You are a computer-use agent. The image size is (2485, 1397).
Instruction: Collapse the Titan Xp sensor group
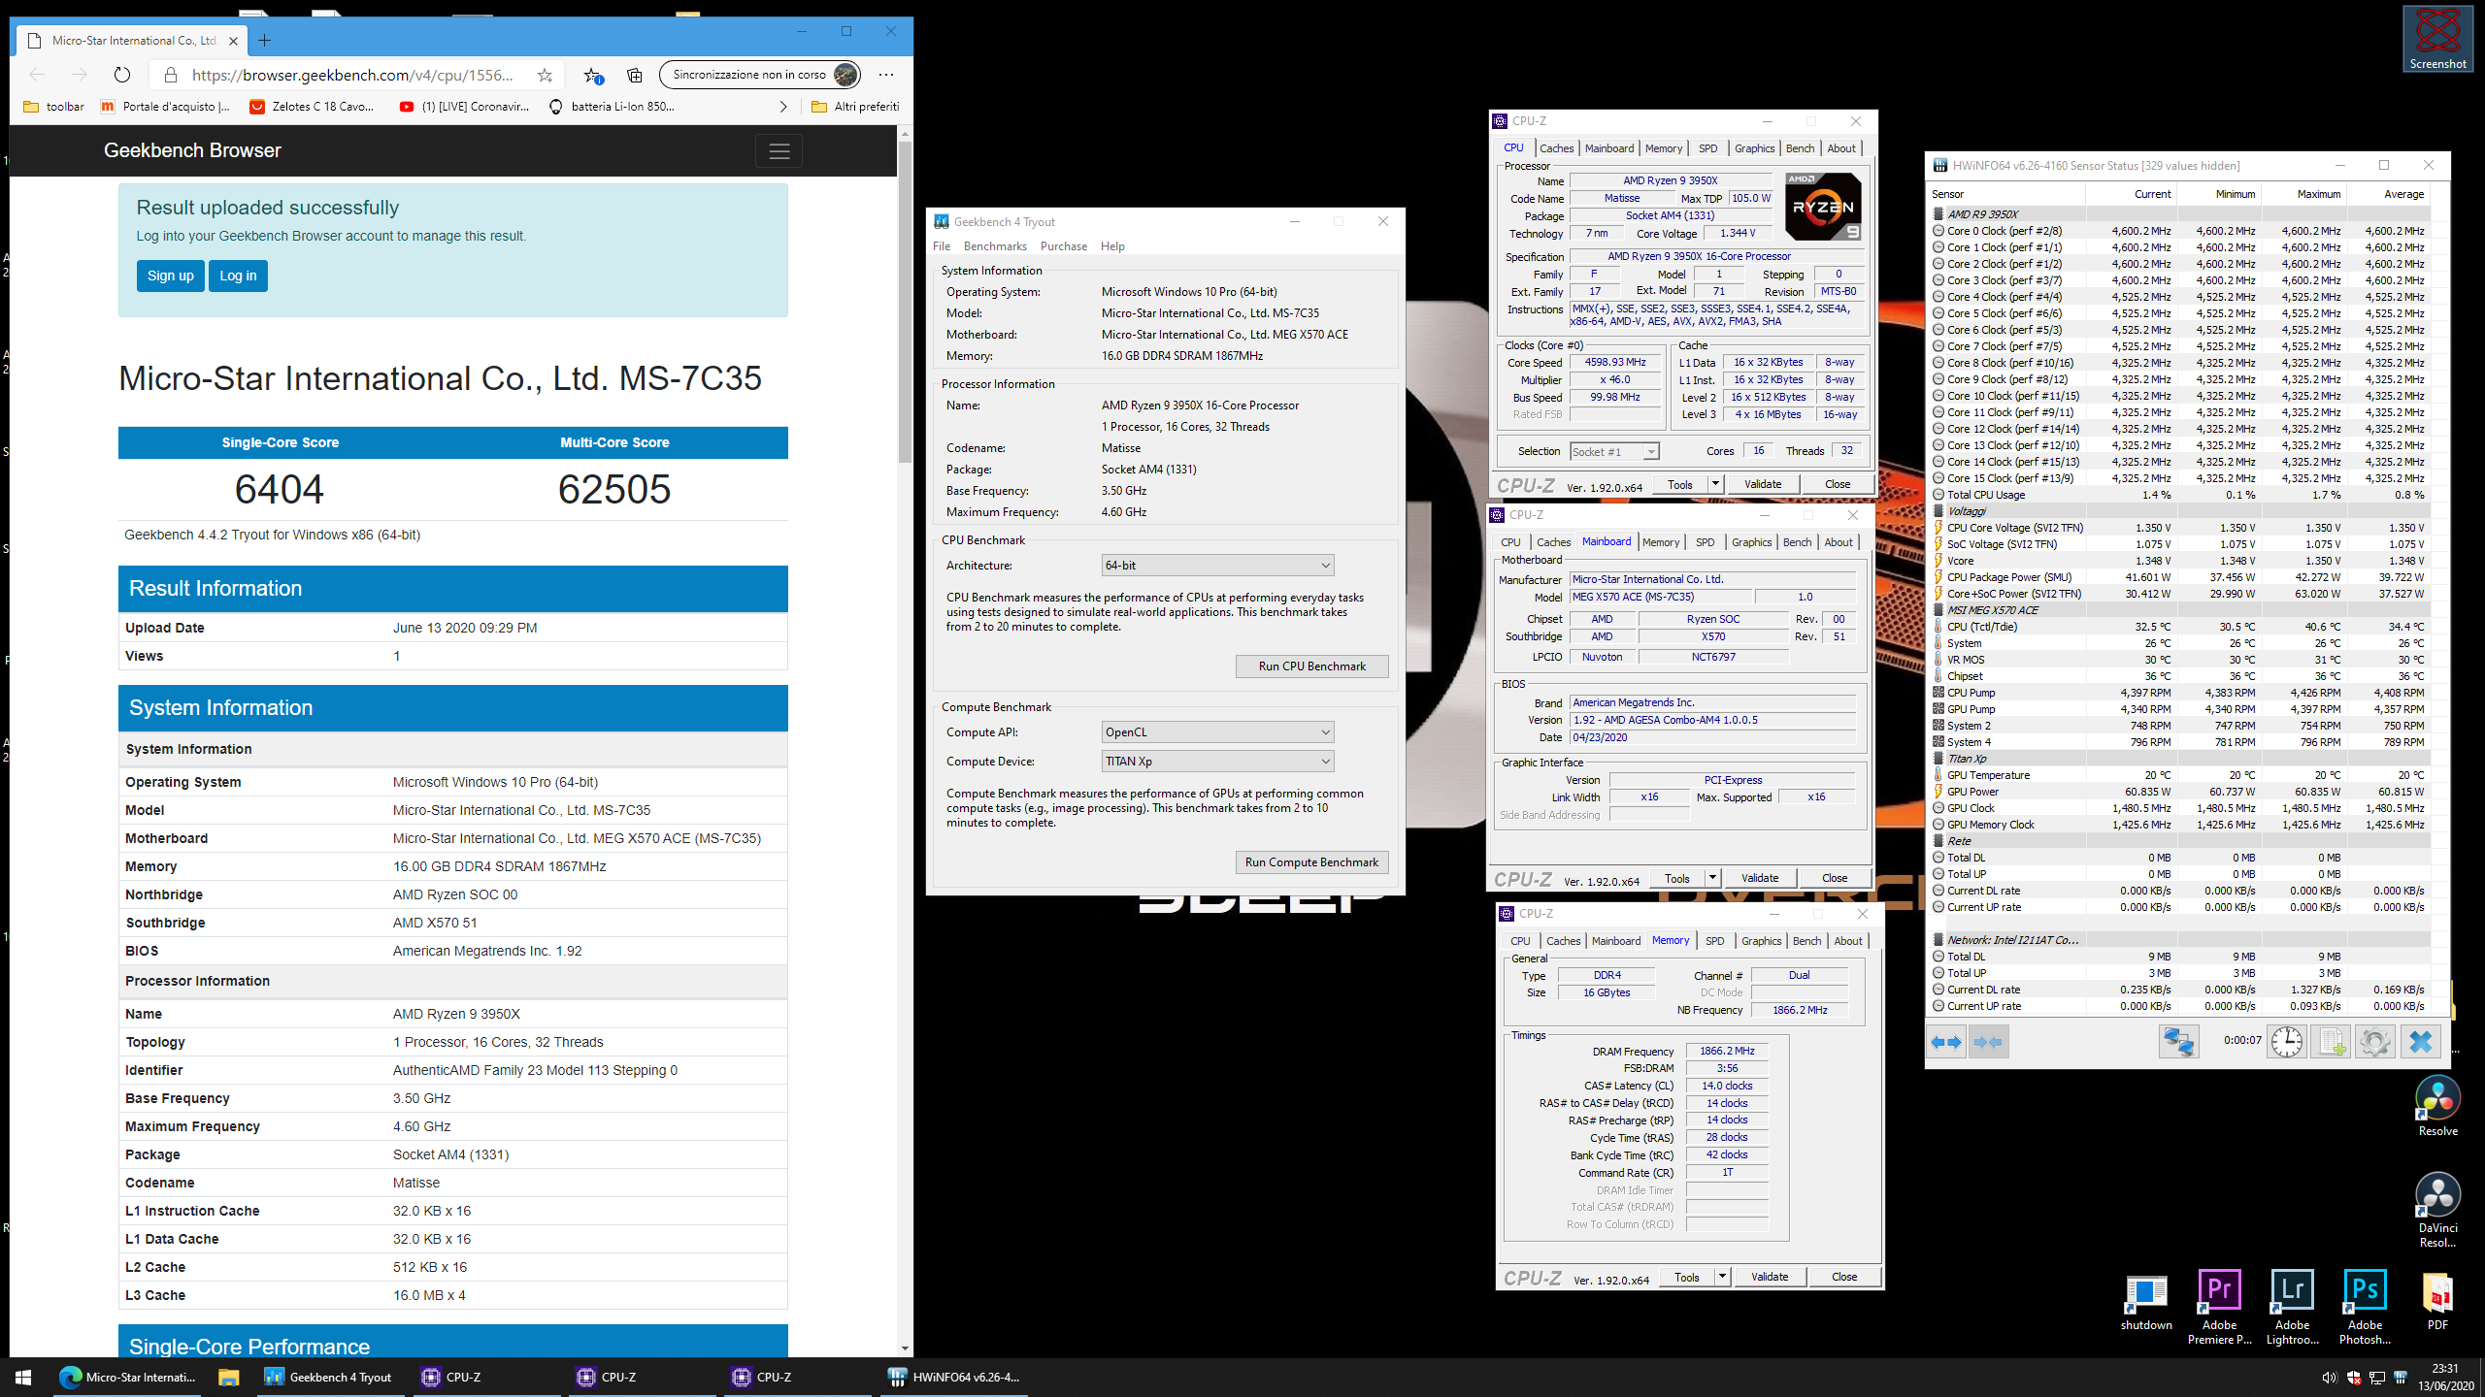(1938, 759)
